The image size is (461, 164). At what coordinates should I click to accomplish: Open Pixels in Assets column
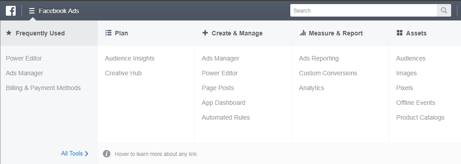[x=405, y=88]
